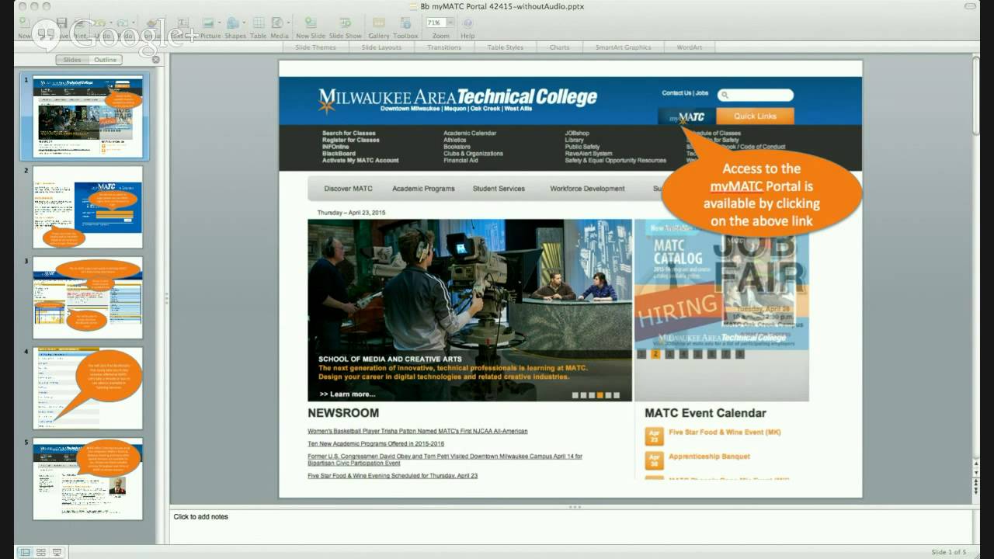The width and height of the screenshot is (994, 559).
Task: Switch to Slide Sorter view in the status bar
Action: [41, 552]
